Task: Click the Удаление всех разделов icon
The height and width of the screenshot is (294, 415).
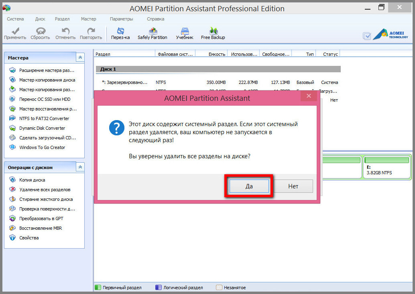Action: point(12,190)
